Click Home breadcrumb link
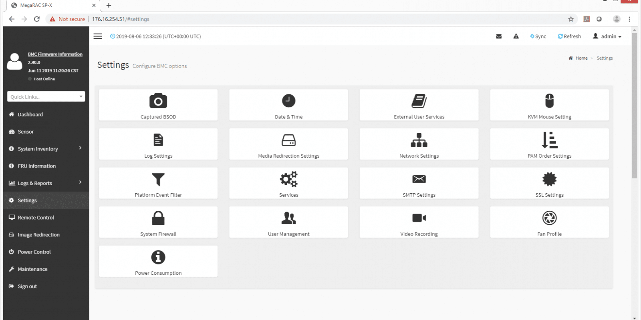The width and height of the screenshot is (641, 320). 578,58
